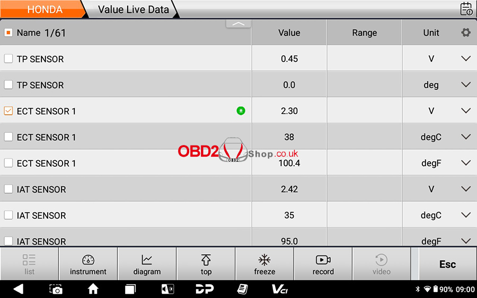Check IAT SENSOR voltage checkbox

(x=8, y=189)
